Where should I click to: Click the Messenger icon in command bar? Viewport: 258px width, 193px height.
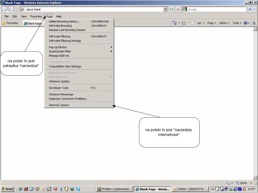click(x=253, y=23)
